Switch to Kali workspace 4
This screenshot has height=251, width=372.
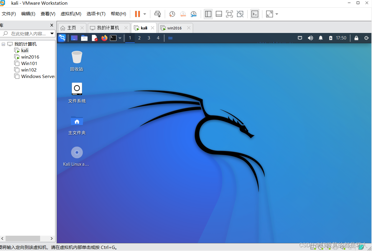[158, 38]
